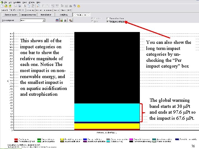
Task: Click the rightmost red chart icon
Action: [71, 20]
